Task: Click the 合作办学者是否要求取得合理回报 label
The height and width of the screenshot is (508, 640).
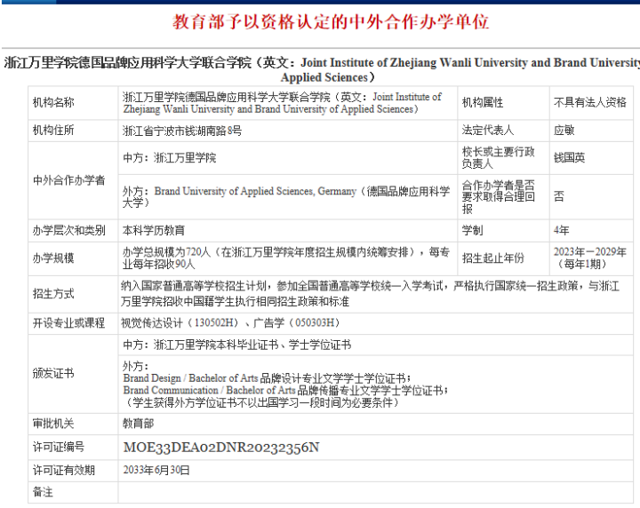Action: coord(498,197)
